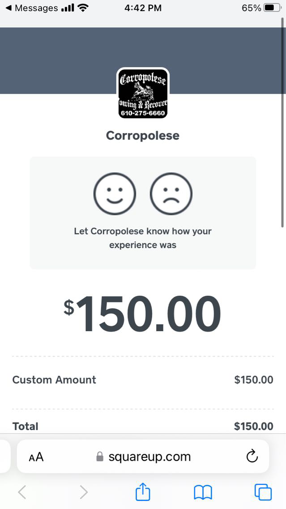
Task: Tap the large $150.00 amount
Action: (143, 314)
